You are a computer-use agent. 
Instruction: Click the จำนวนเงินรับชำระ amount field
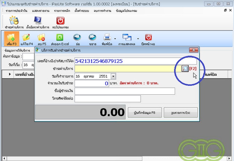92,83
